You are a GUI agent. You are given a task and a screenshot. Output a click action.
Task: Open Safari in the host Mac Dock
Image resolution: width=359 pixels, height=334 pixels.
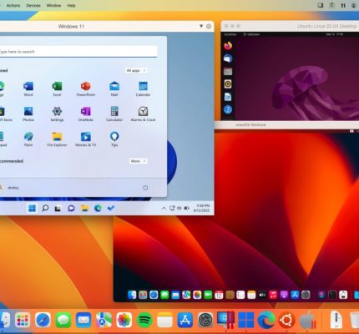click(43, 320)
